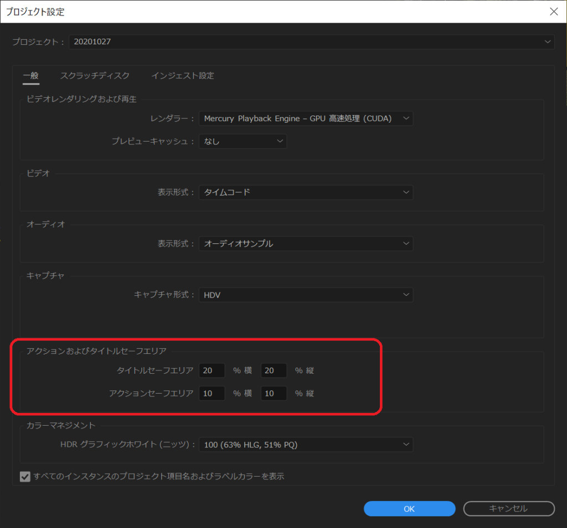Screen dimensions: 567x528
Task: Open the キャプチャ形式 HDV dropdown
Action: click(306, 295)
